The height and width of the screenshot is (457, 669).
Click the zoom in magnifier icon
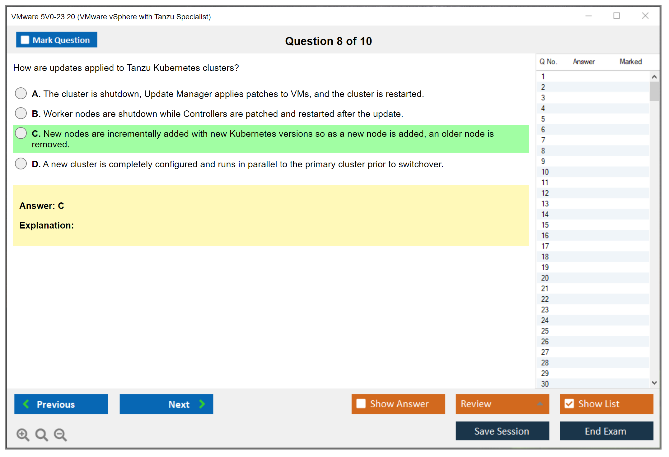[x=23, y=434]
